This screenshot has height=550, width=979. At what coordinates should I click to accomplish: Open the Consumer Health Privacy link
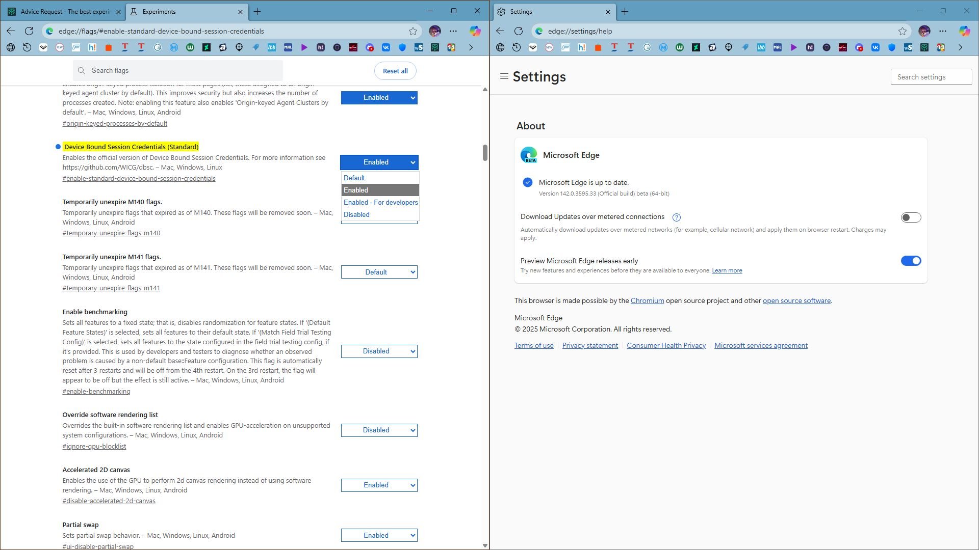[666, 346]
